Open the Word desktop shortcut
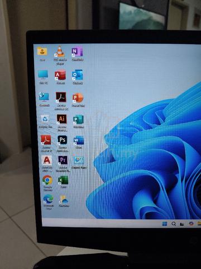This screenshot has height=269, width=201. [x=79, y=140]
